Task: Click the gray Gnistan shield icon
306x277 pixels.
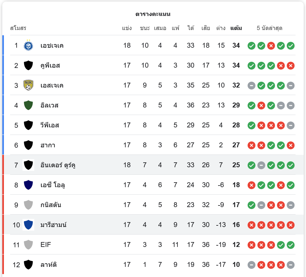Action: 28,205
